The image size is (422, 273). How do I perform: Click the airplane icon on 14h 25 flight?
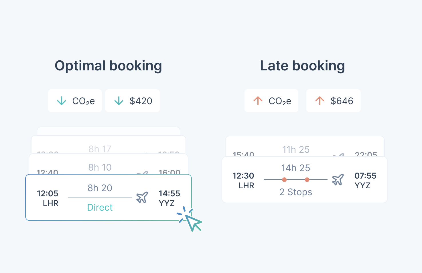(x=338, y=179)
